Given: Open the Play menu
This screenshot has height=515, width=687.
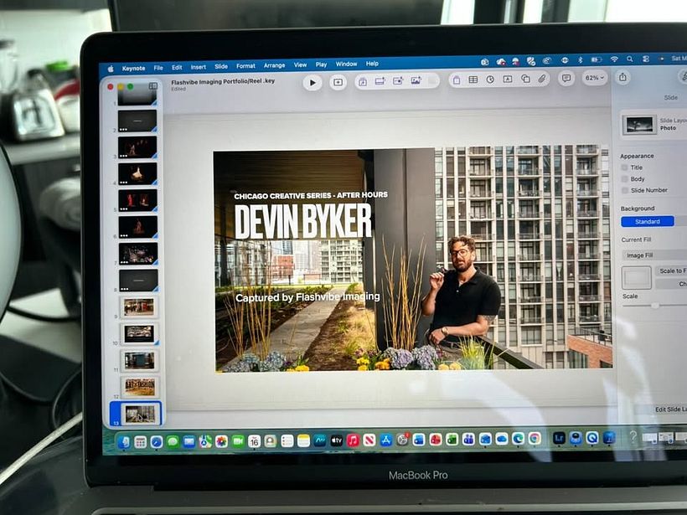Looking at the screenshot, I should [x=321, y=64].
